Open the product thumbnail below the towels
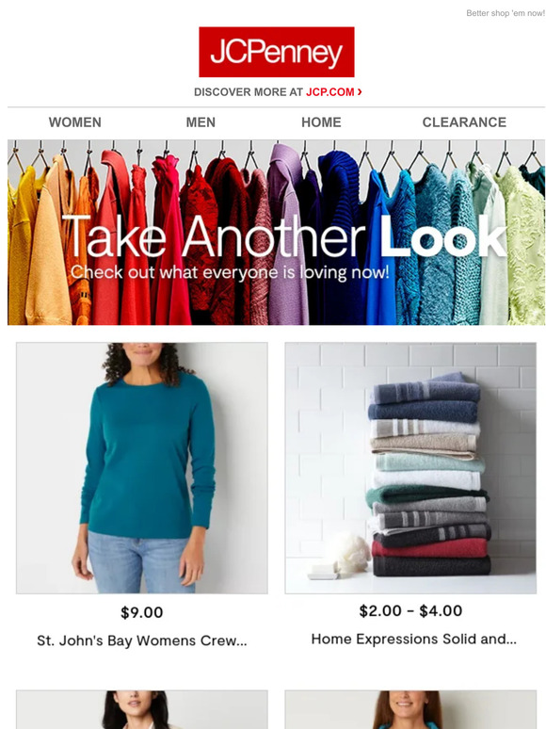This screenshot has height=729, width=546. click(x=410, y=709)
